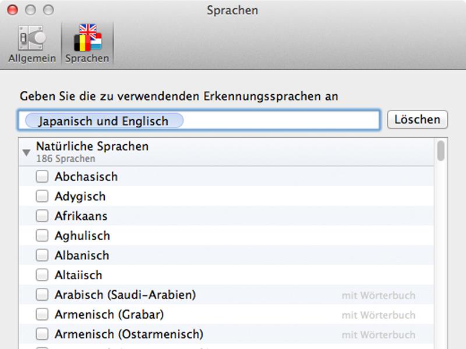Image resolution: width=466 pixels, height=349 pixels.
Task: Click the 'Armenisch (Ostarmenisch)' label
Action: coord(129,334)
